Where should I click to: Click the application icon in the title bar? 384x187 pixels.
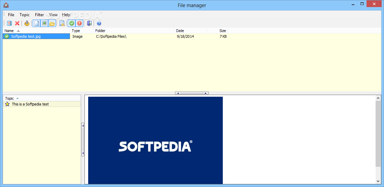tap(6, 5)
